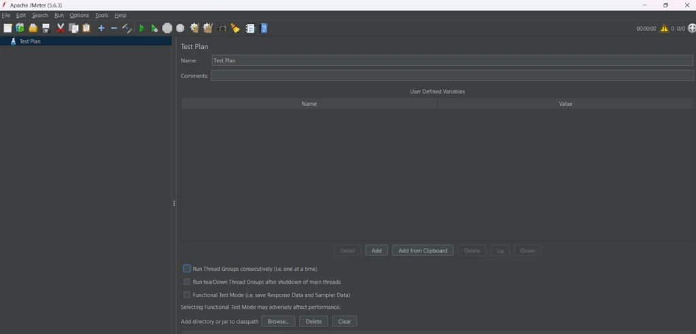The width and height of the screenshot is (696, 334).
Task: Click the Shutdown test icon
Action: pyautogui.click(x=179, y=29)
